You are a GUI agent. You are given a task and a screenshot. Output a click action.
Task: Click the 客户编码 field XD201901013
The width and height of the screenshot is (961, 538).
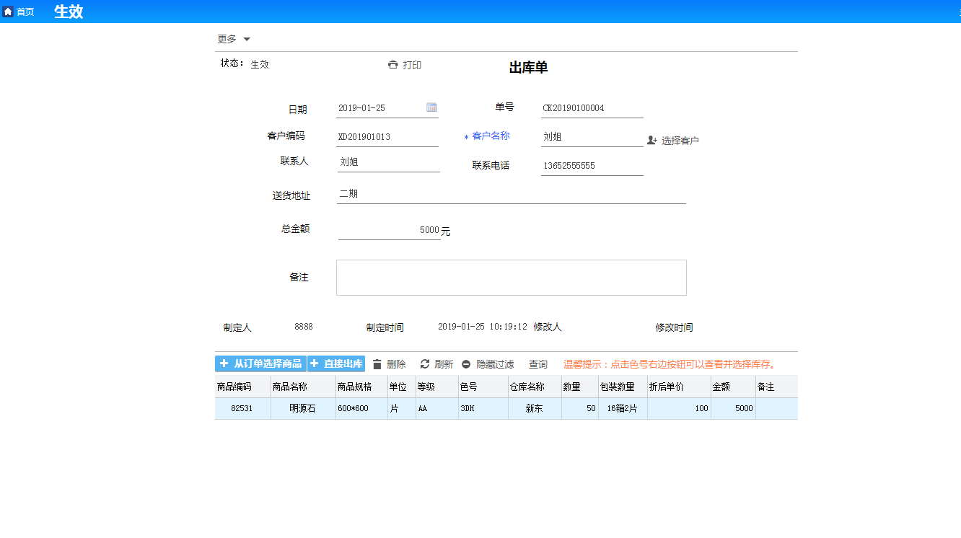coord(387,137)
